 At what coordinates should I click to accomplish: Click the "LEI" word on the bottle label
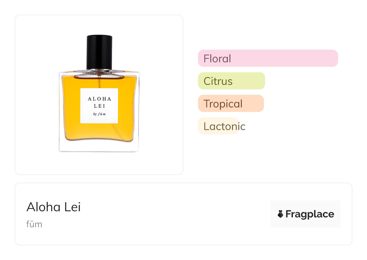coord(99,106)
